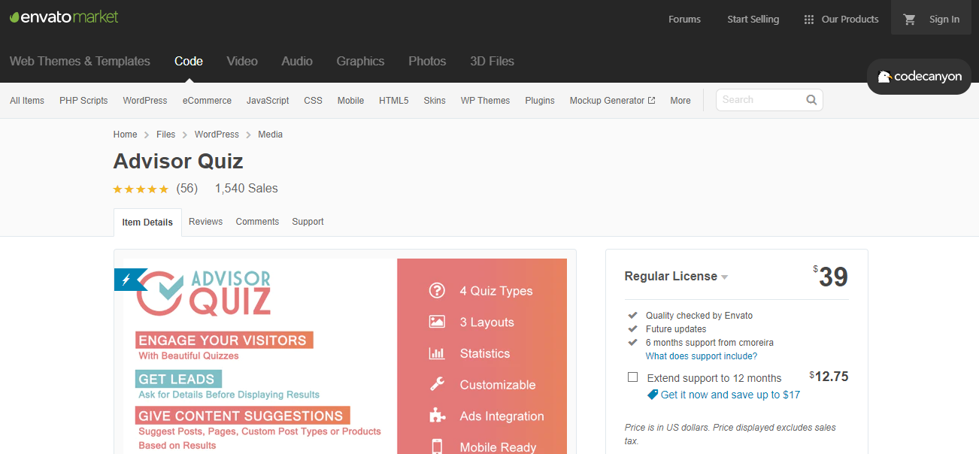Expand the Regular License dropdown
This screenshot has width=979, height=454.
[x=676, y=277]
